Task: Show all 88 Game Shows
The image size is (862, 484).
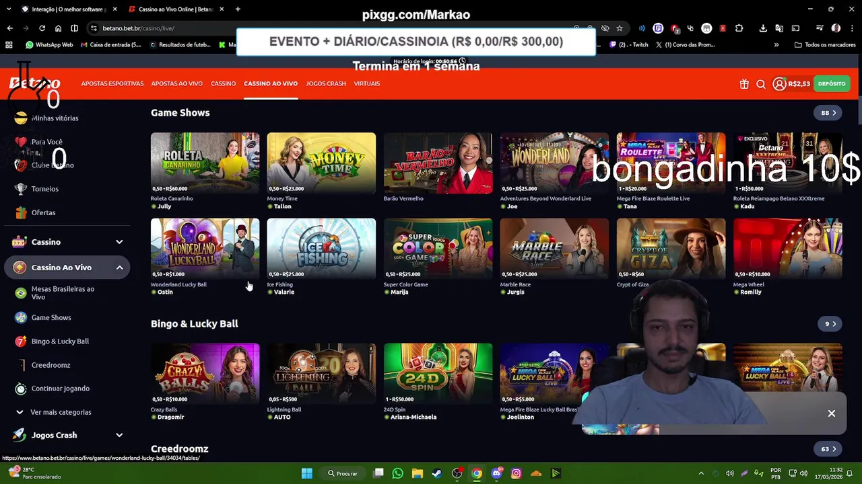Action: (828, 113)
